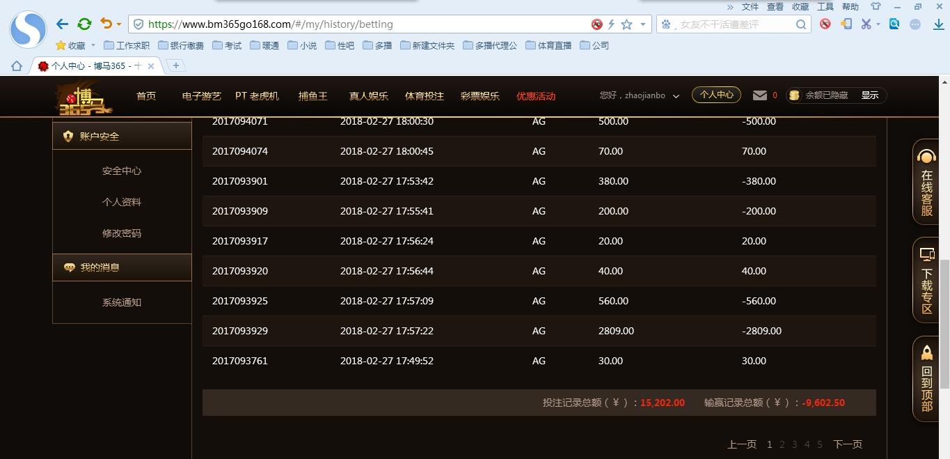Open 电子游艺 navigation item

click(x=202, y=96)
